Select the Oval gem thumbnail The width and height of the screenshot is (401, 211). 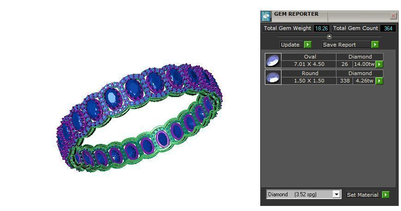(273, 60)
